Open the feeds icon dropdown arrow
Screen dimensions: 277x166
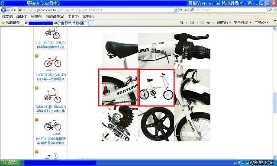[197, 22]
